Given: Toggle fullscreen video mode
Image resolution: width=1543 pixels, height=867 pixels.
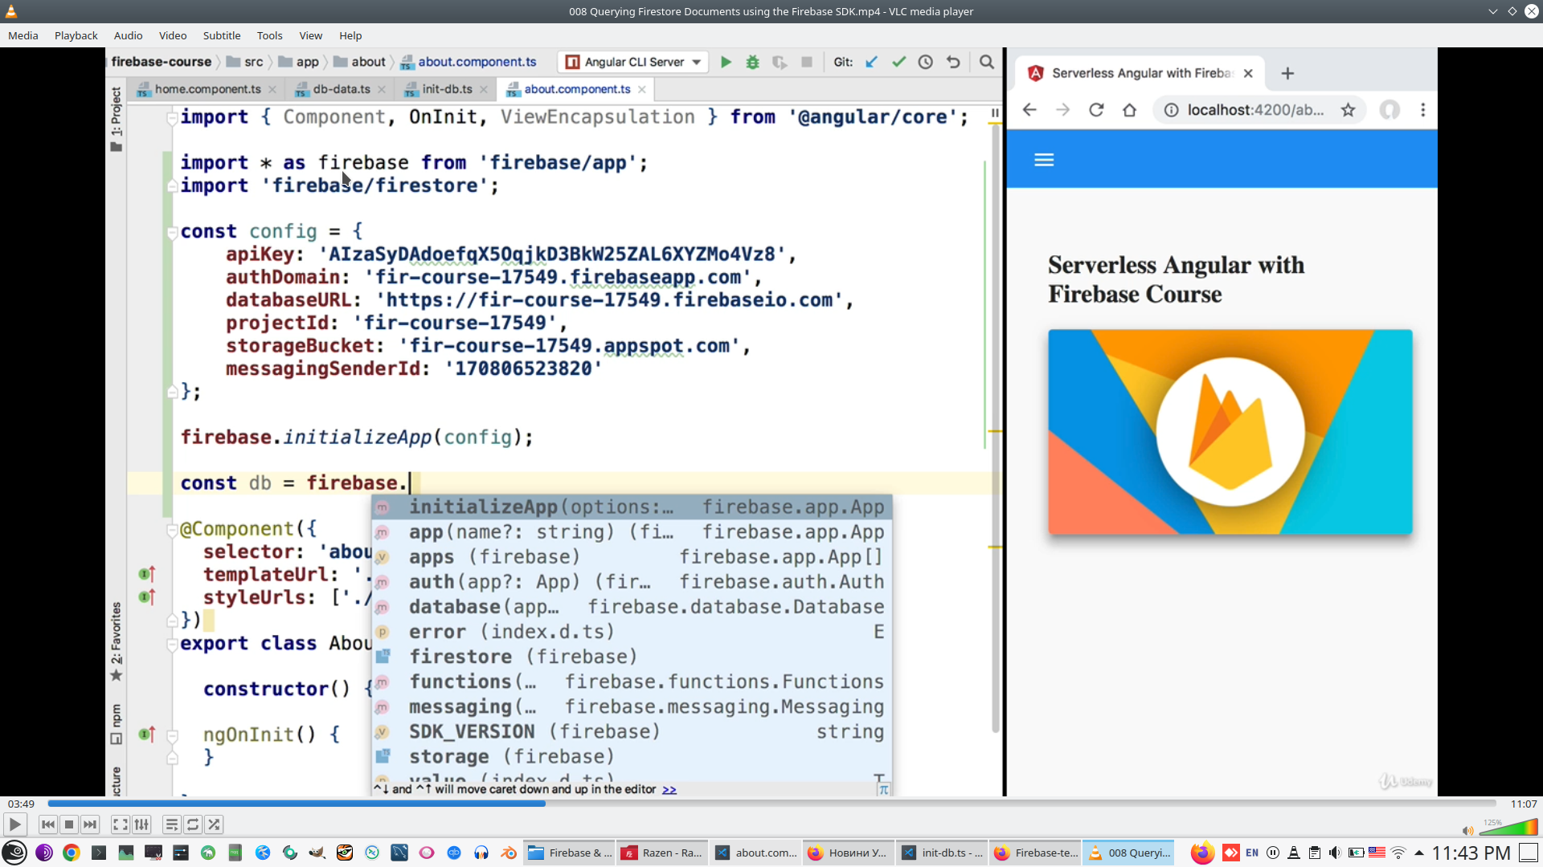Looking at the screenshot, I should coord(120,824).
